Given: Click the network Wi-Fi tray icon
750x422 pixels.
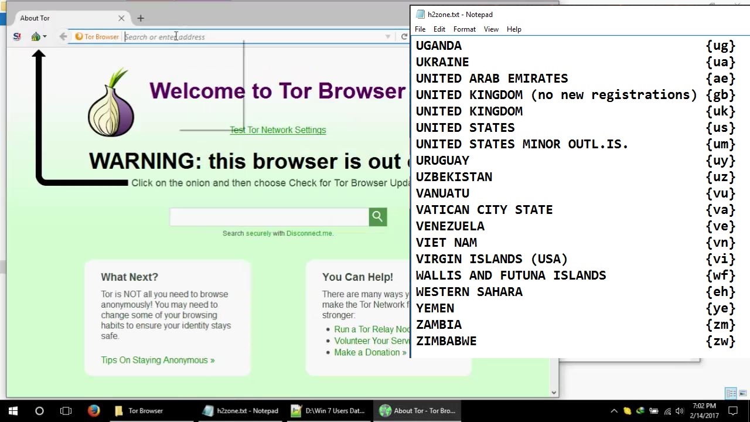Looking at the screenshot, I should (x=668, y=411).
